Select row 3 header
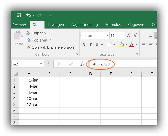Screen dimensions: 168x136 click(x=15, y=92)
